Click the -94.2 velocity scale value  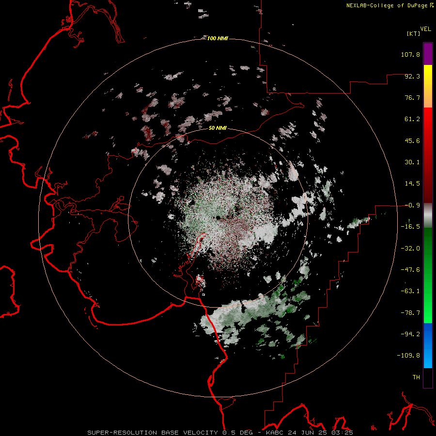(x=410, y=334)
